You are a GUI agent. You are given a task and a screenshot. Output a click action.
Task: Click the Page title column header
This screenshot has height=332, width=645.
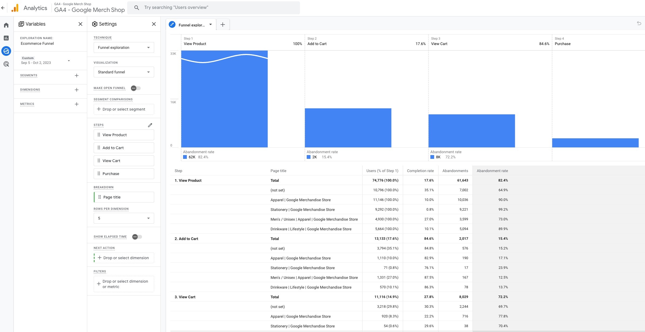click(278, 171)
